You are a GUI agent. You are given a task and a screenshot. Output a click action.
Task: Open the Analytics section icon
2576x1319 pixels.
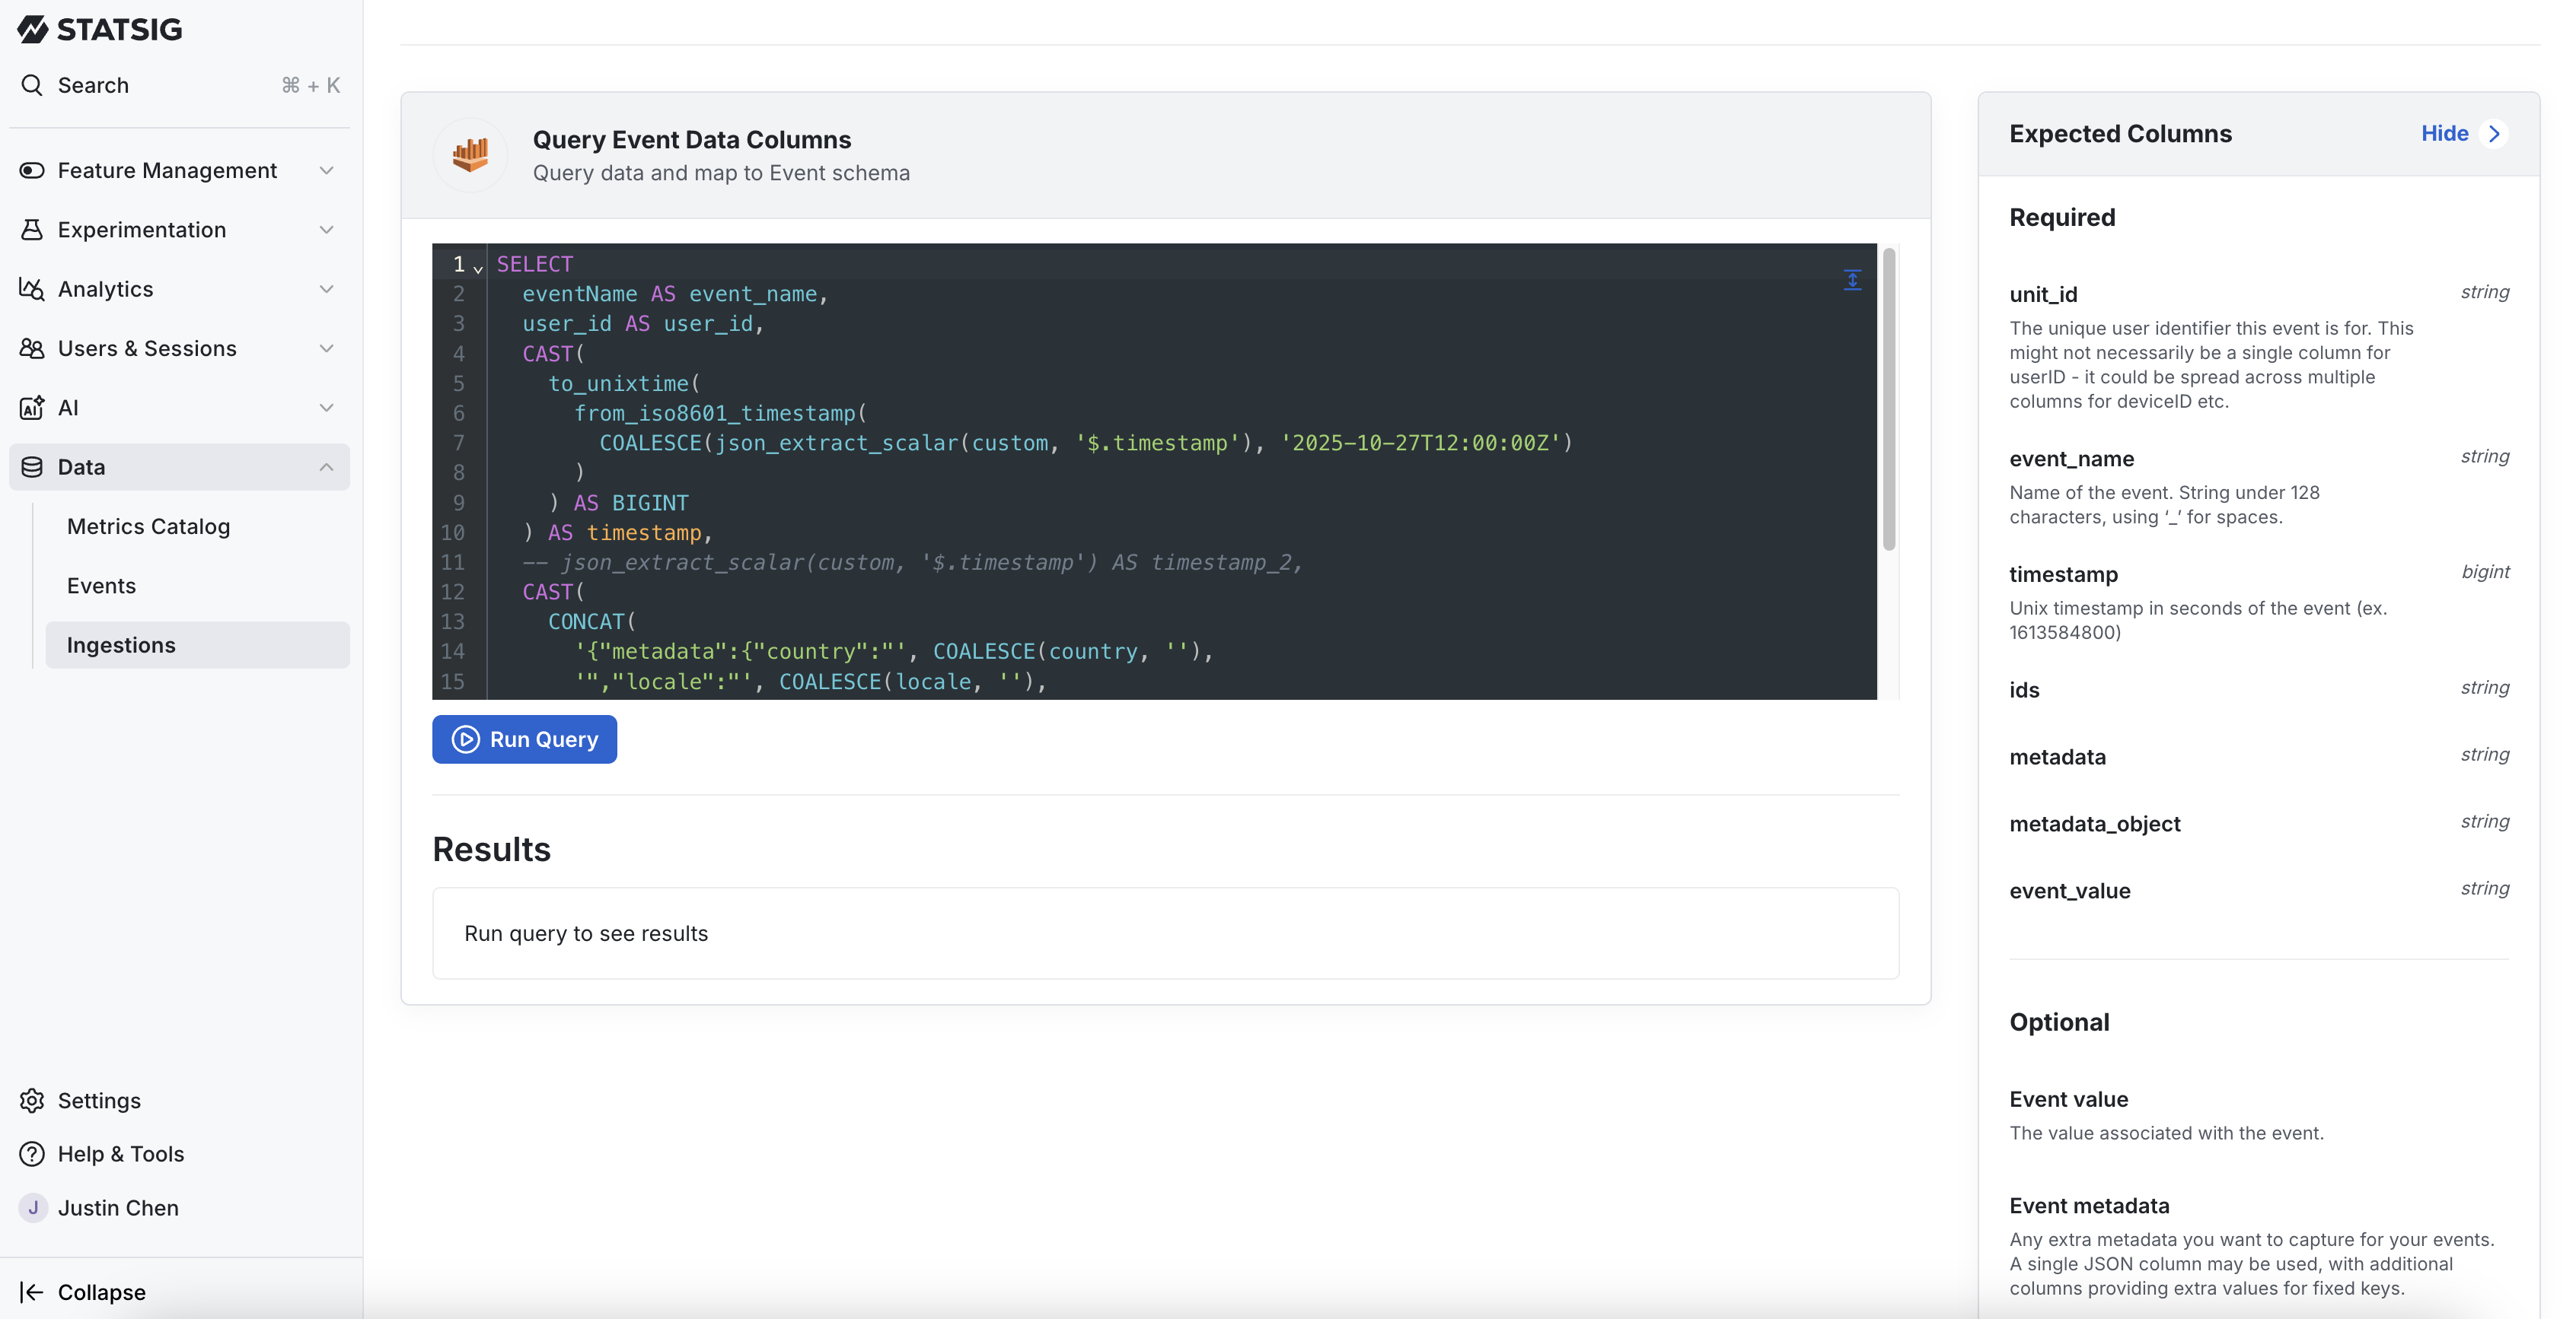point(31,289)
